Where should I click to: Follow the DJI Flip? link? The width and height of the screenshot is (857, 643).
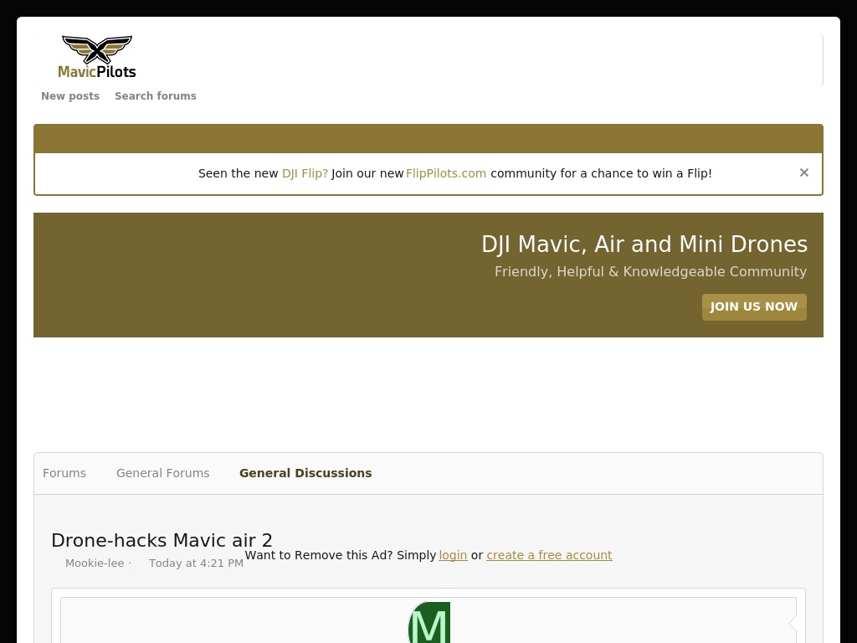[305, 173]
